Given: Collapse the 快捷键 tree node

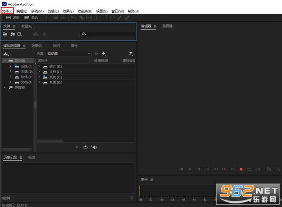Looking at the screenshot, I should pyautogui.click(x=5, y=87).
